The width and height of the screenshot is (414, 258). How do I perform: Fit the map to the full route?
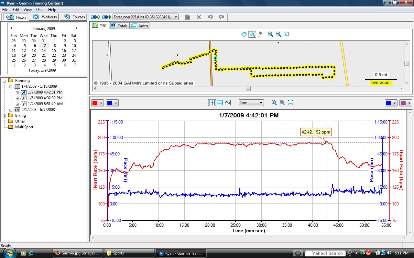pos(287,34)
